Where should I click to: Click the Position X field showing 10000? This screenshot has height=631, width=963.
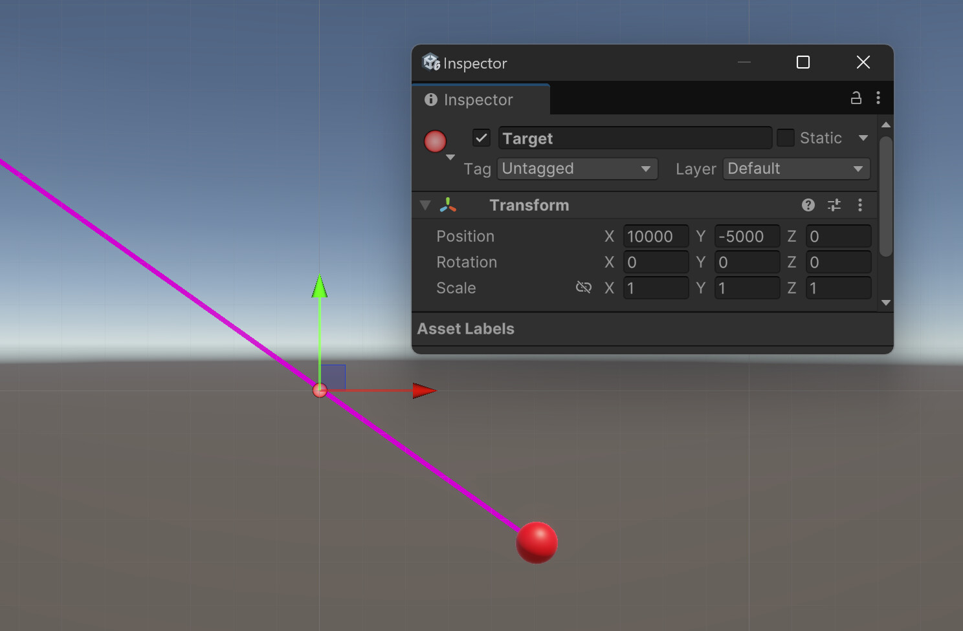(656, 236)
